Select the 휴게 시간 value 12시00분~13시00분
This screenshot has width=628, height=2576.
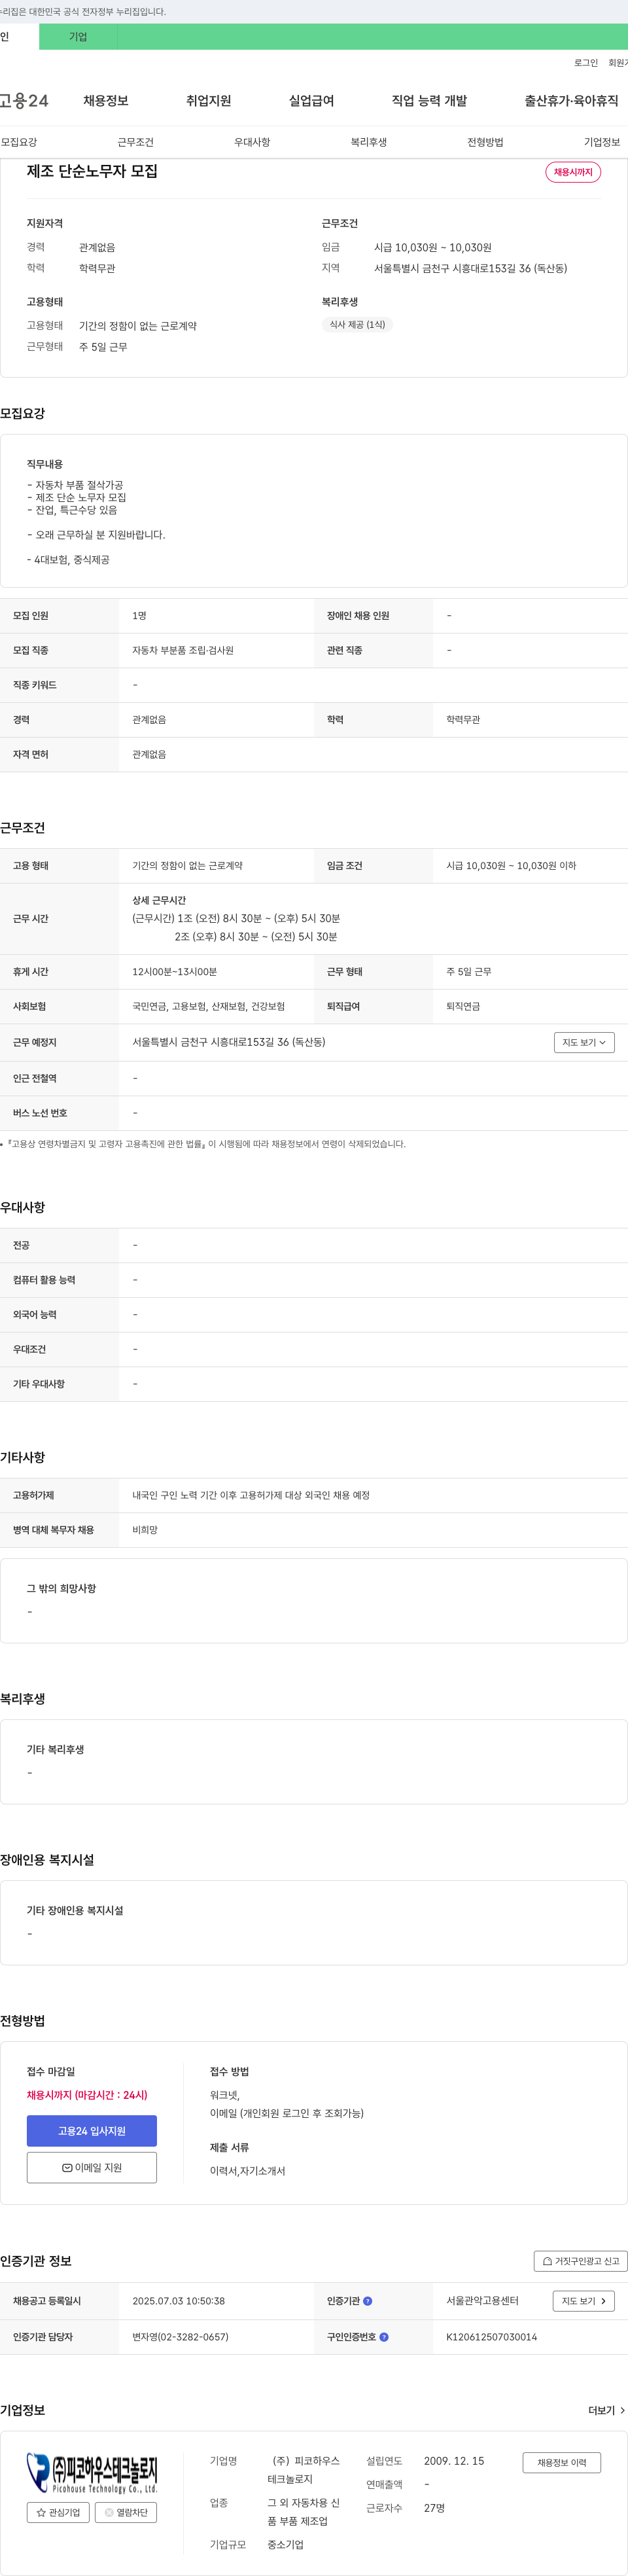tap(175, 972)
